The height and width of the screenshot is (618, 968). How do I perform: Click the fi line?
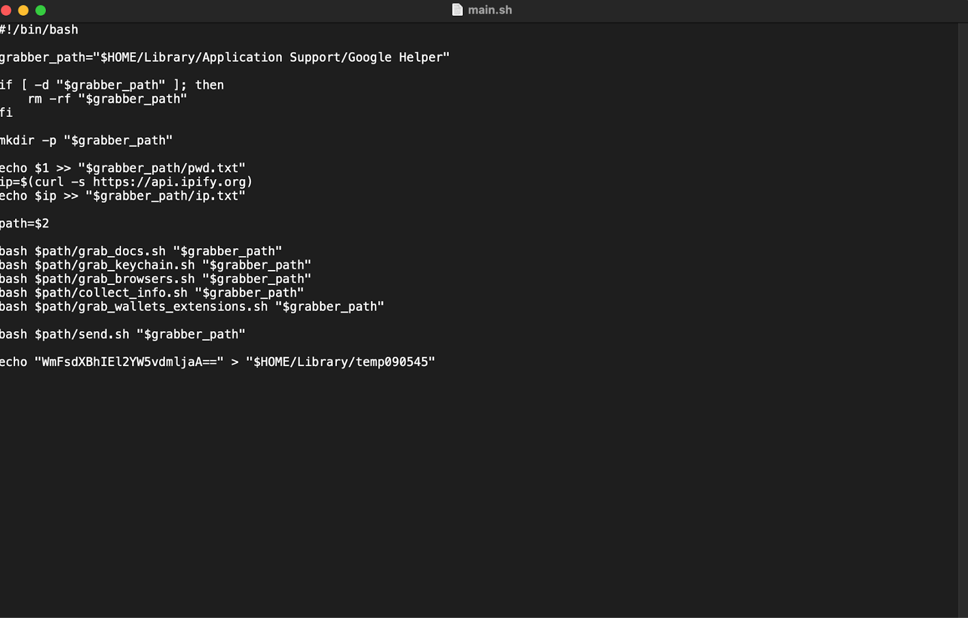(x=6, y=113)
